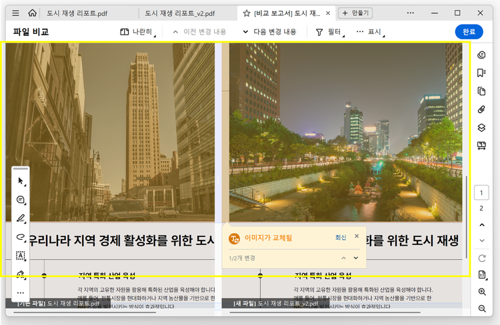Go to the Home view
The width and height of the screenshot is (500, 325).
tap(32, 13)
